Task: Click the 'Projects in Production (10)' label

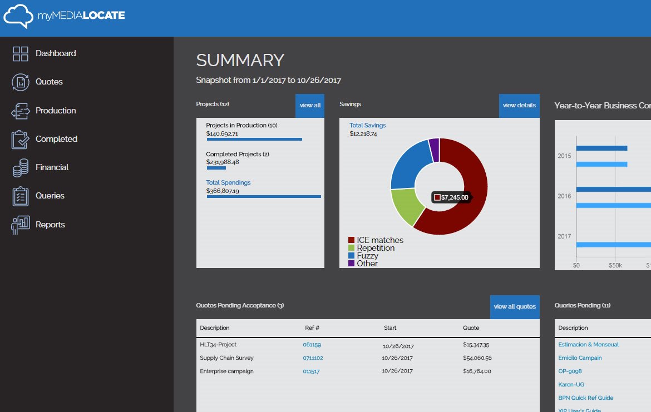Action: point(241,125)
